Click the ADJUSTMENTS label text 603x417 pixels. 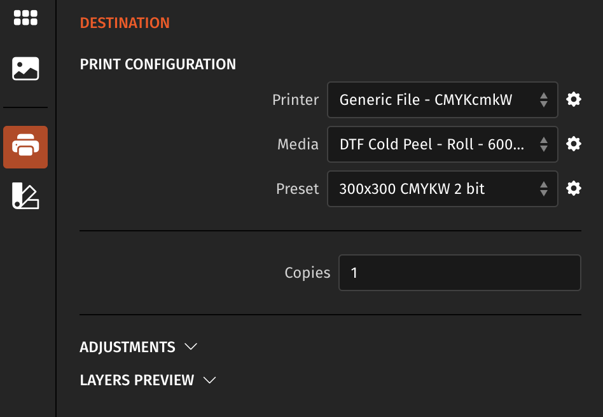(127, 347)
